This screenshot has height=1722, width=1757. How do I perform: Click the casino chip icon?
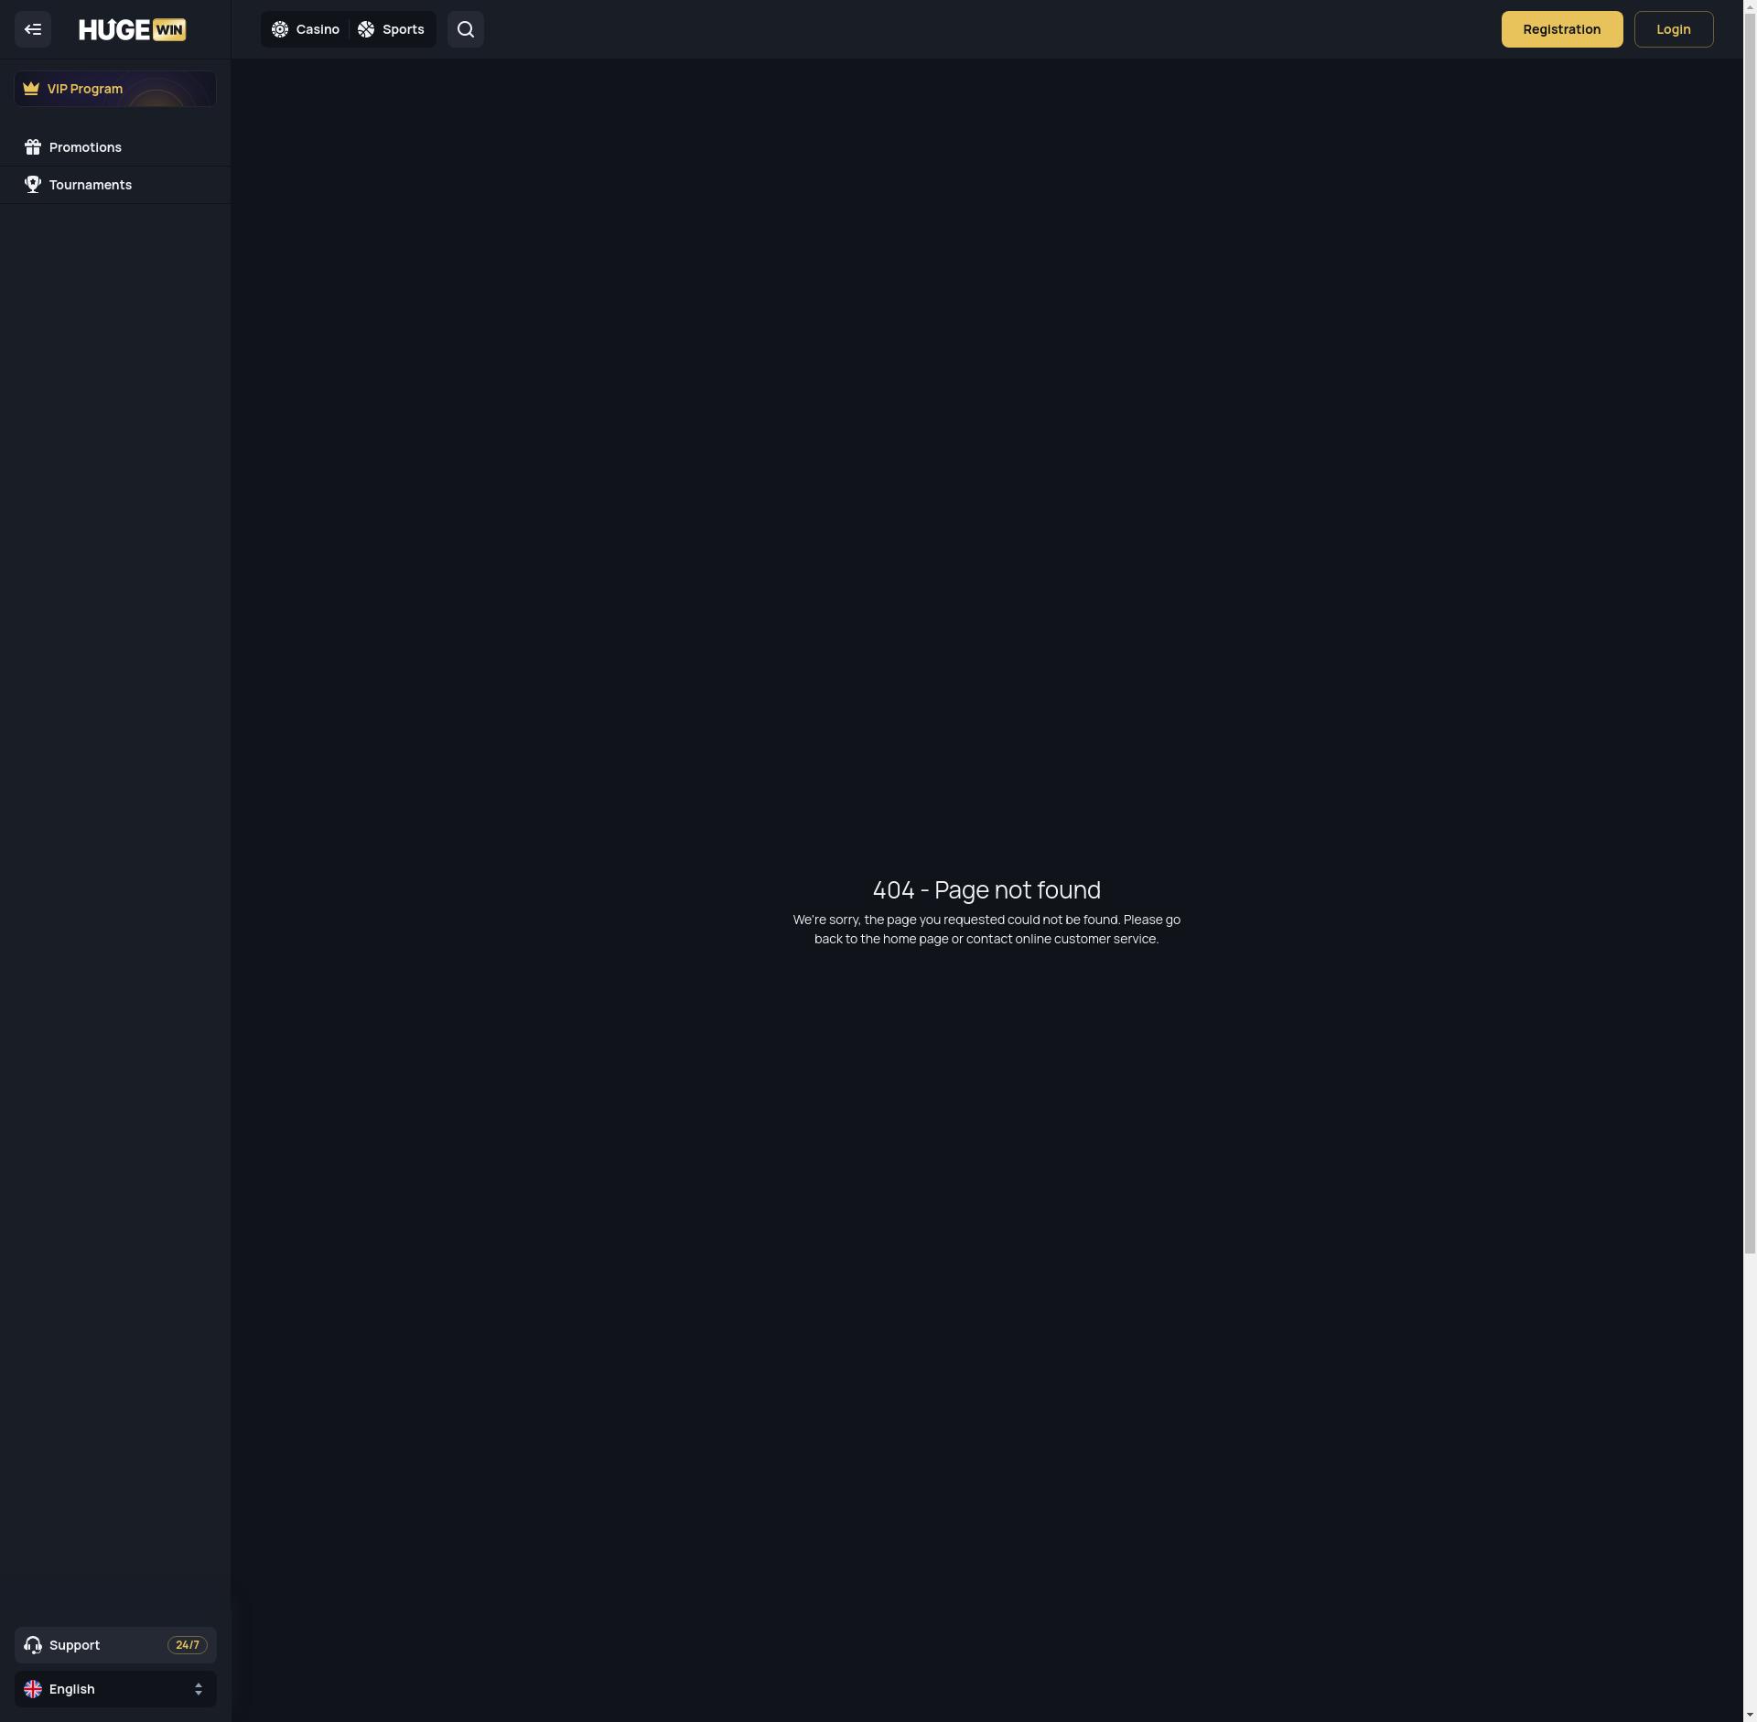280,29
